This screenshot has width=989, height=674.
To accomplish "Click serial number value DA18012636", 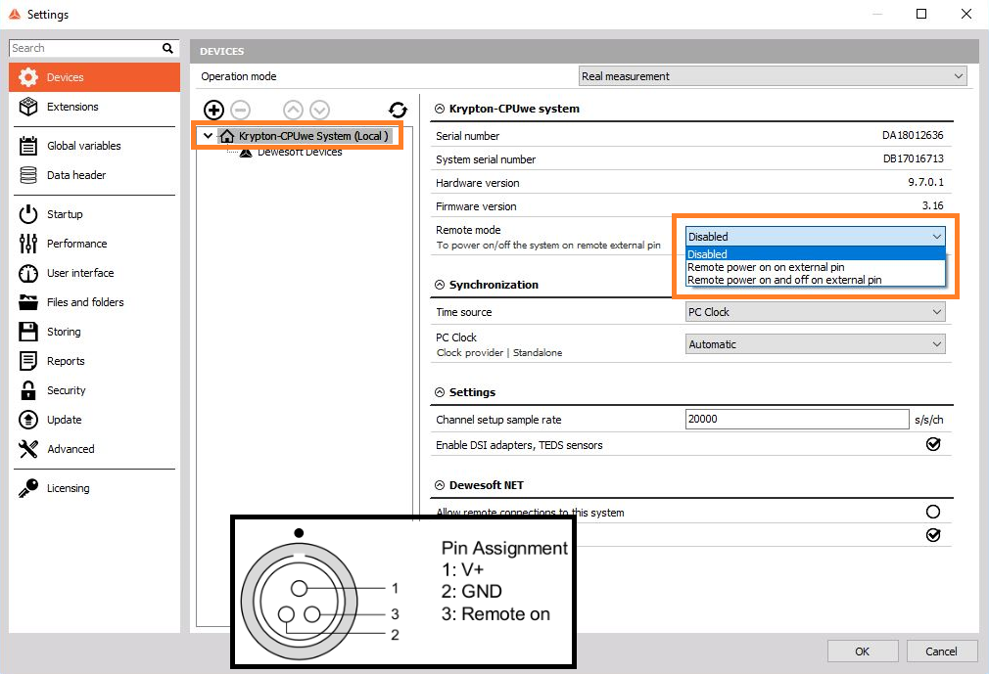I will 913,135.
